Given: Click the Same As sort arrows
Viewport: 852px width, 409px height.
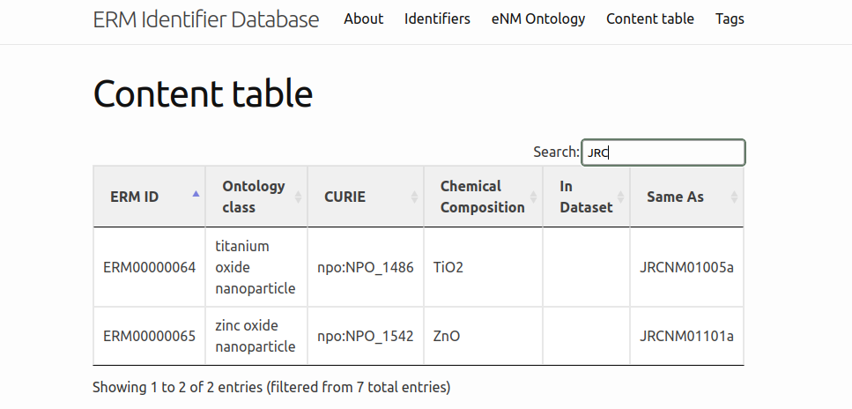Looking at the screenshot, I should coord(734,197).
